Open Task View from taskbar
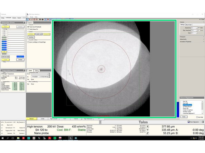The width and height of the screenshot is (205, 153). coord(13,138)
